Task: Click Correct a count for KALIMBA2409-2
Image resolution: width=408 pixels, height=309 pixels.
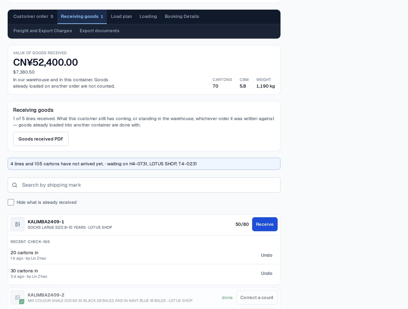Action: pyautogui.click(x=257, y=298)
